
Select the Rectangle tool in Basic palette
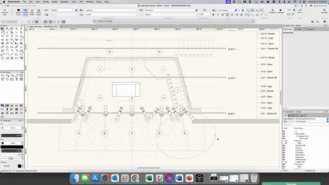coord(2,36)
